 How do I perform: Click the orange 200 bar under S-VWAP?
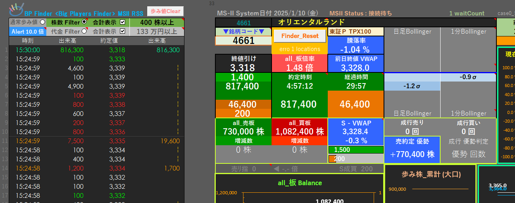point(332,159)
